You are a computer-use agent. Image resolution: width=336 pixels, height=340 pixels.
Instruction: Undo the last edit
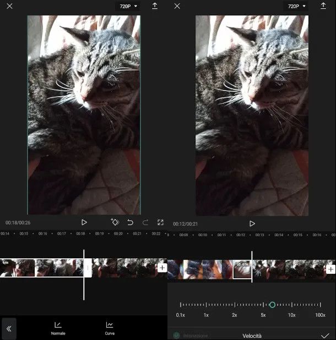click(131, 222)
